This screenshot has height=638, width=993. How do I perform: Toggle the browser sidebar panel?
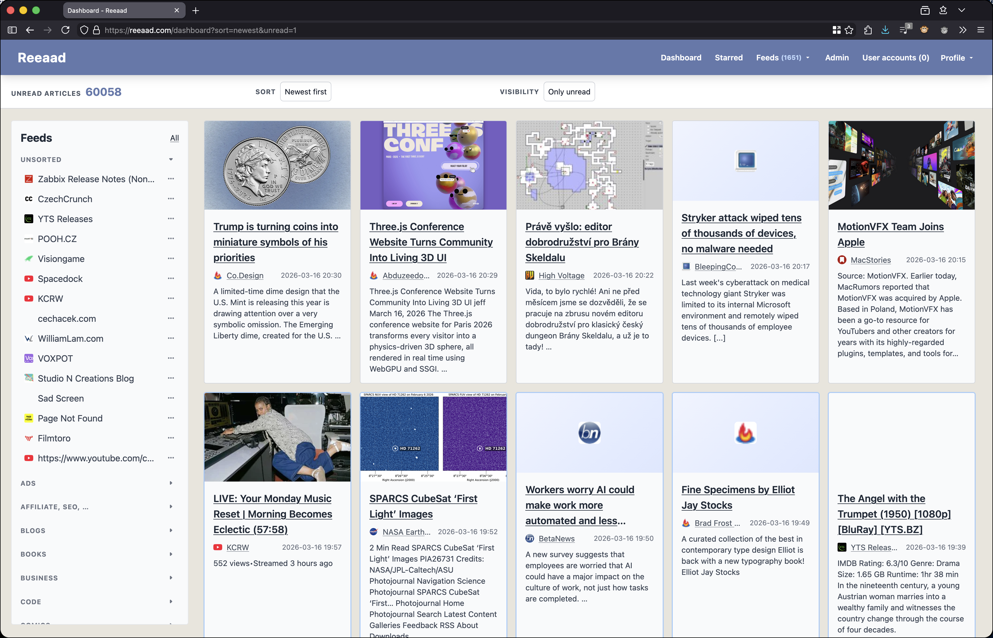coord(12,30)
